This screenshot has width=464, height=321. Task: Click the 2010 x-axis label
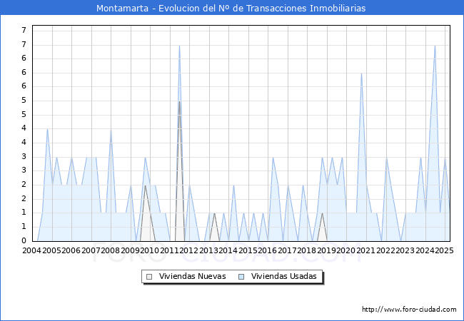pos(150,250)
